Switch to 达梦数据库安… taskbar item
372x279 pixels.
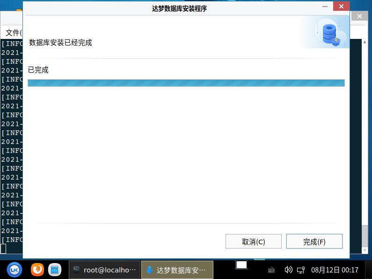click(x=177, y=270)
